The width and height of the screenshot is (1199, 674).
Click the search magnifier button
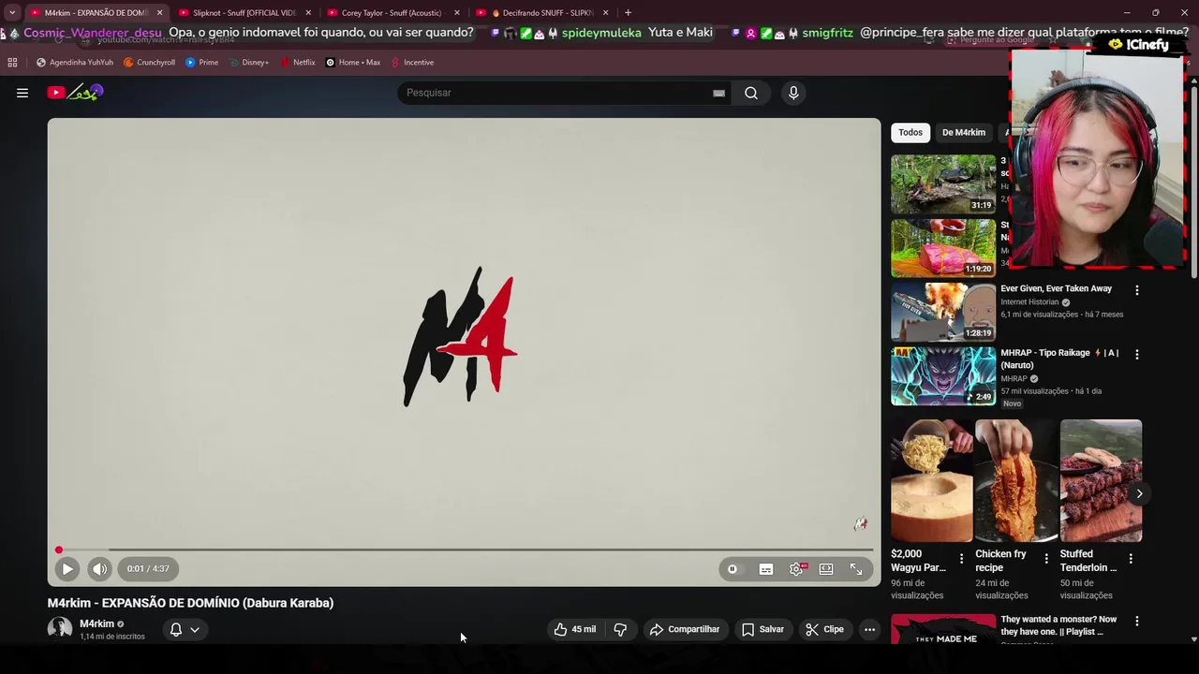pyautogui.click(x=751, y=93)
